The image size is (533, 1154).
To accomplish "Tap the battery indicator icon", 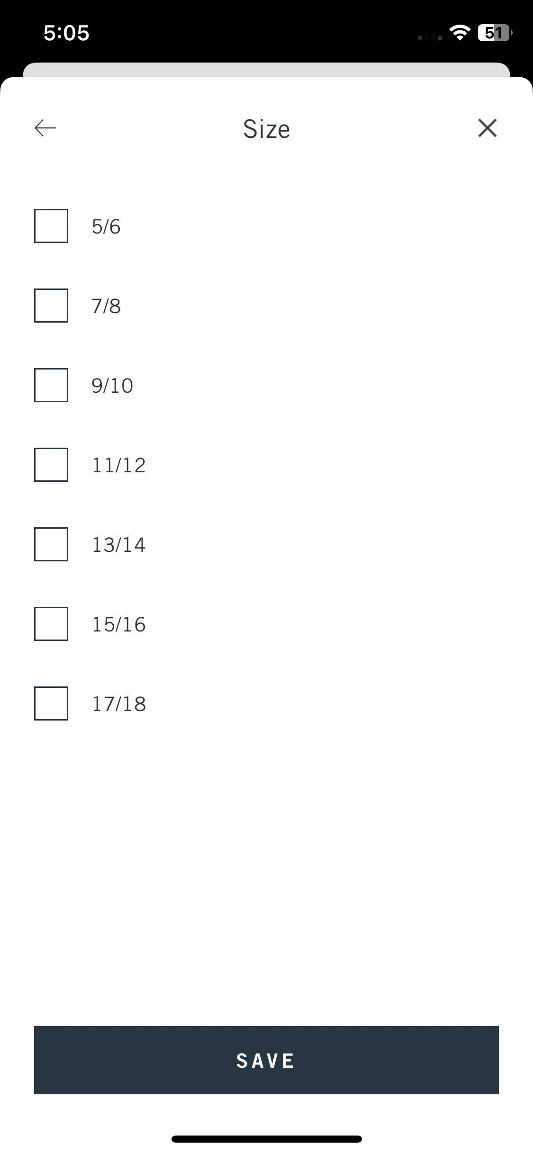I will (495, 33).
